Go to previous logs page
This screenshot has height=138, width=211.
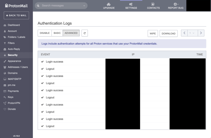pos(184,33)
